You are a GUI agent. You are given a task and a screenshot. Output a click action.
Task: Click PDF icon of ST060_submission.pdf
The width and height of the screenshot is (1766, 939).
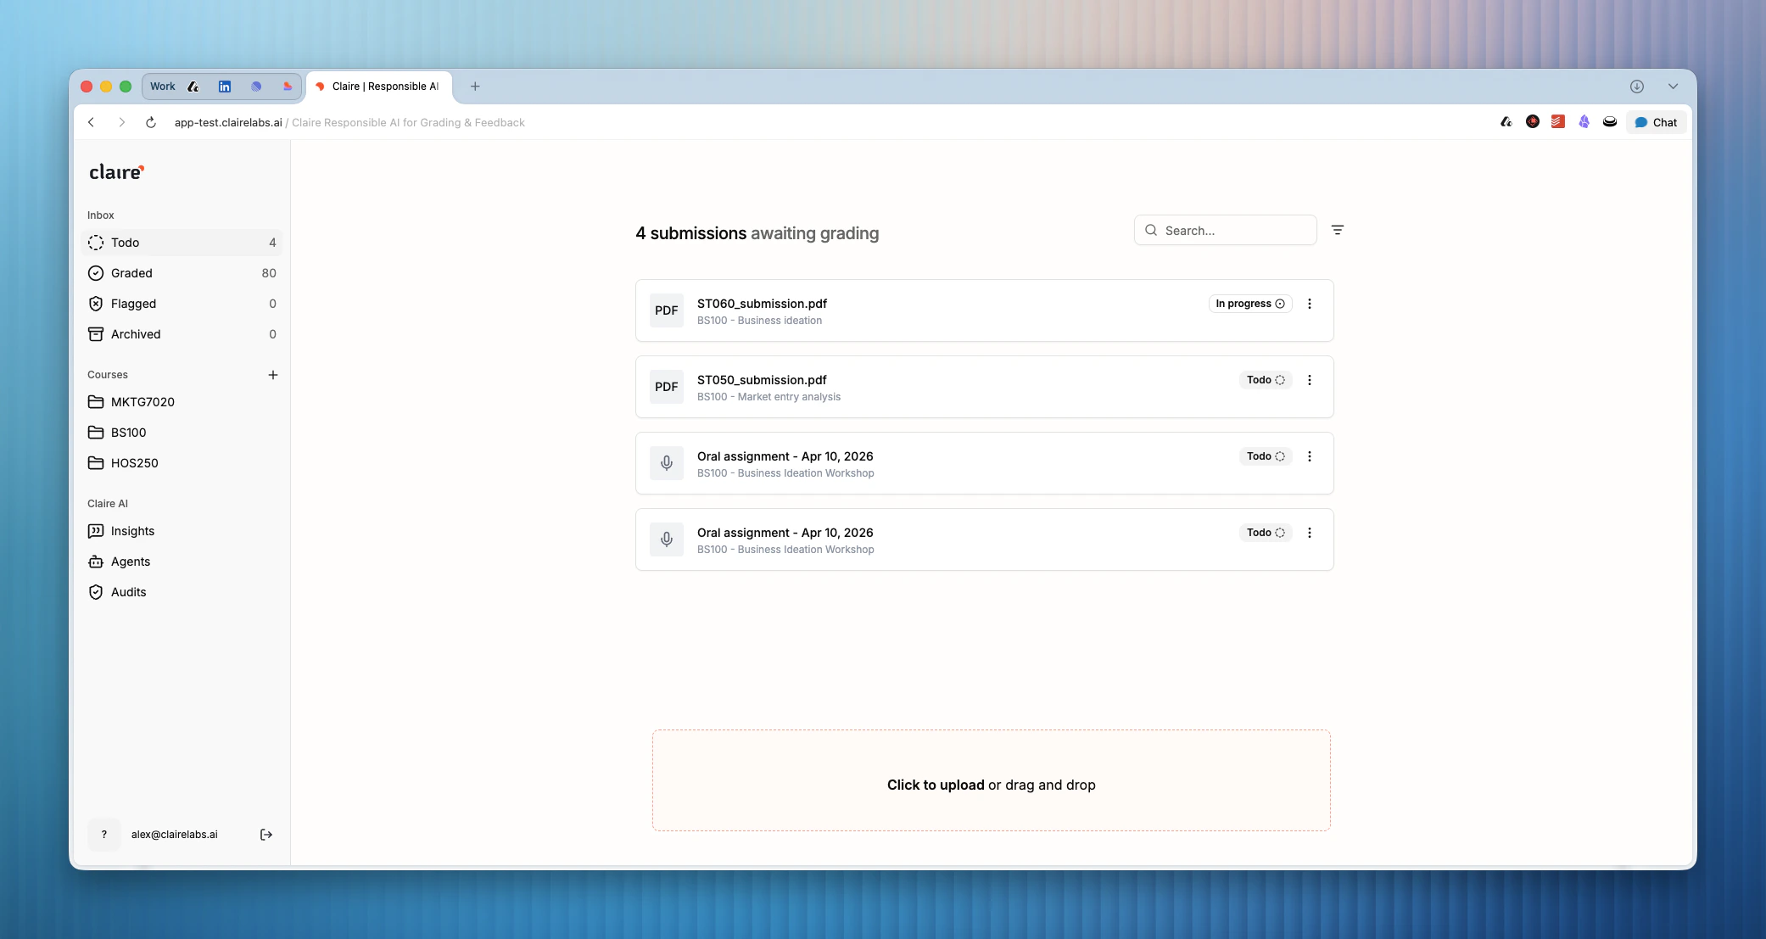click(667, 310)
